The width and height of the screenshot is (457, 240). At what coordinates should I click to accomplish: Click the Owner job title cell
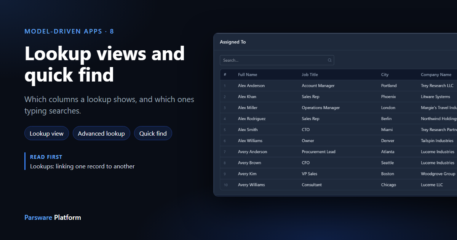[x=308, y=141]
